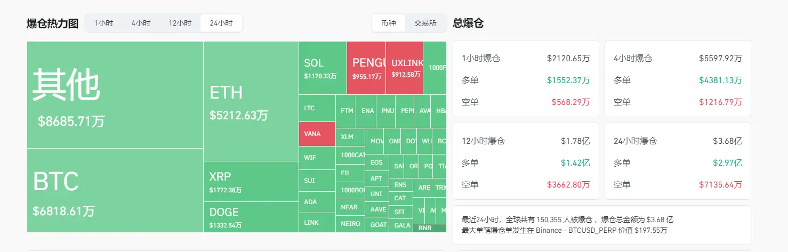
Task: Select the LINK heatmap tile
Action: 317,223
